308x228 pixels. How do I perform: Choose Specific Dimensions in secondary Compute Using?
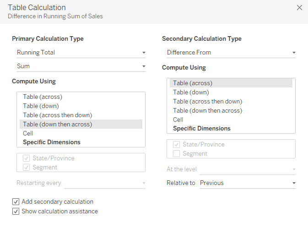202,129
